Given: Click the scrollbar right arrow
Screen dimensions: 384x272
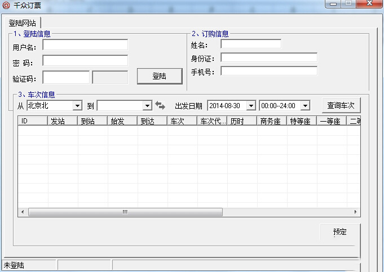Looking at the screenshot, I should tap(356, 212).
